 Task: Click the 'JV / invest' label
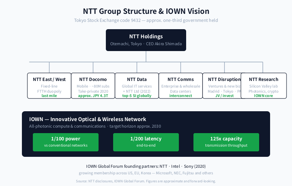point(224,96)
